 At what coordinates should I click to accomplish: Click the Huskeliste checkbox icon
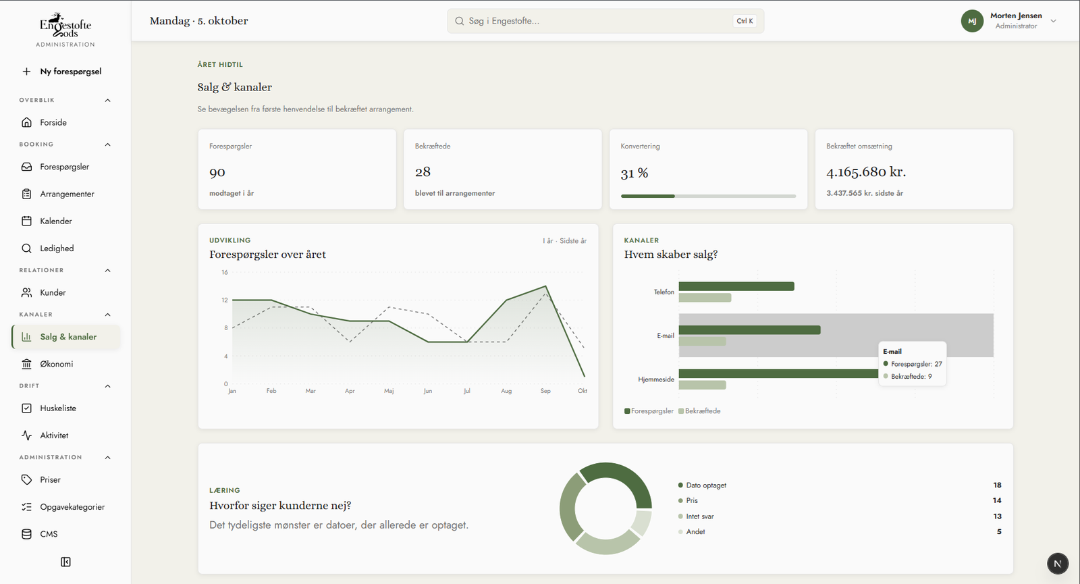coord(26,408)
